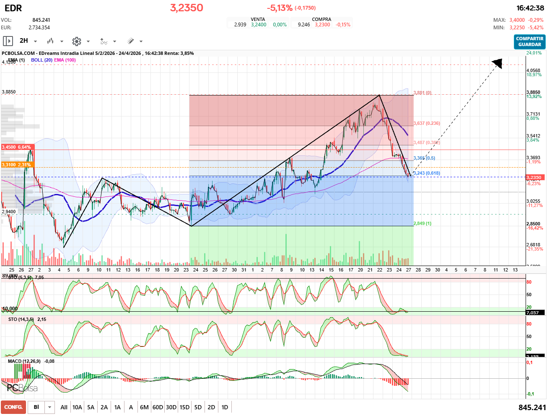
Task: Open the CONFG. configuration button
Action: click(x=13, y=407)
